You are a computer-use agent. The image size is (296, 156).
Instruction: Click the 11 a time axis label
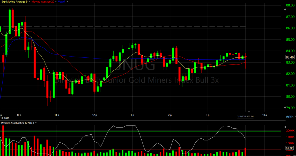coord(57,115)
